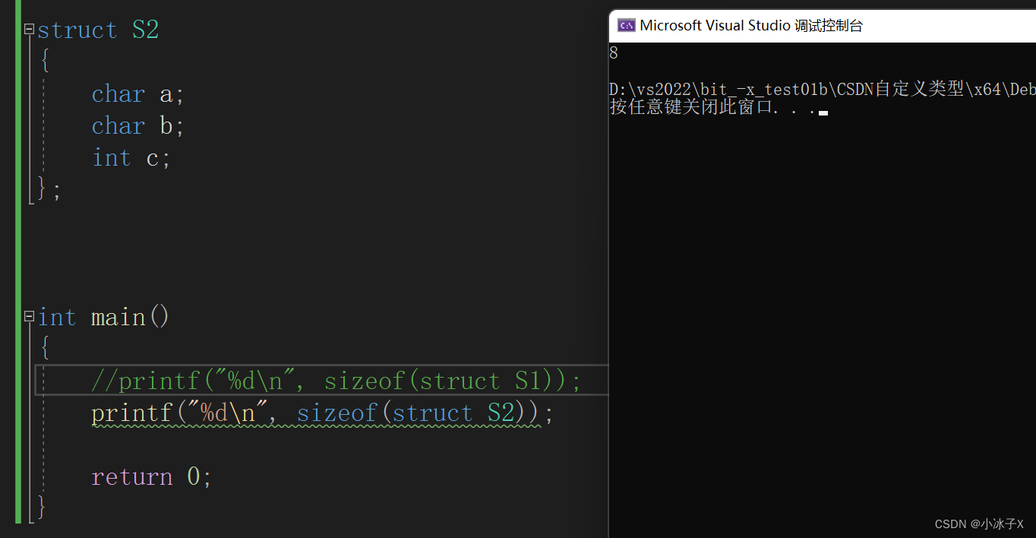Screen dimensions: 1036x538
Task: Collapse the struct S2 code block
Action: click(x=29, y=30)
